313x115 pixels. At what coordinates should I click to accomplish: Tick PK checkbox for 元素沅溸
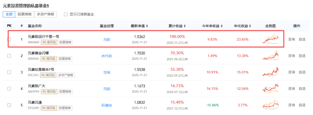9,105
